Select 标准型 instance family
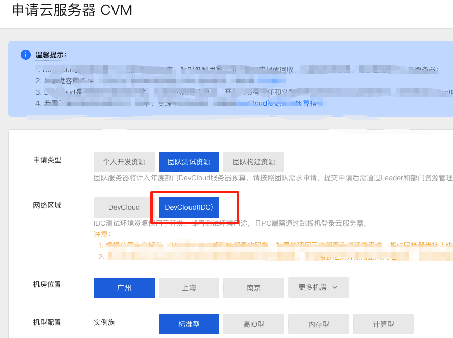The width and height of the screenshot is (453, 338). [x=189, y=324]
